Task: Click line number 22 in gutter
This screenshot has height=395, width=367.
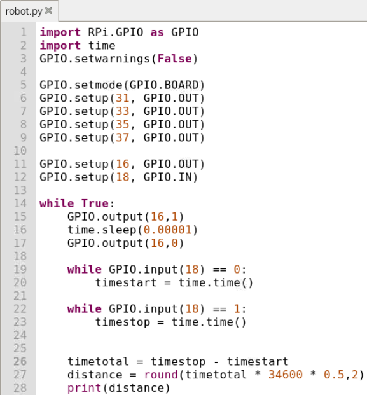Action: 20,309
